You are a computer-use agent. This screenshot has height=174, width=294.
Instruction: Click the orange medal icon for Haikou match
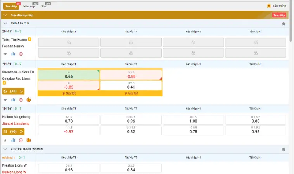pyautogui.click(x=29, y=140)
